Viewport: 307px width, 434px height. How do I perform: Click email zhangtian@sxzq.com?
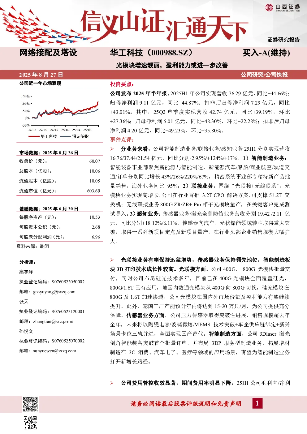click(53, 321)
